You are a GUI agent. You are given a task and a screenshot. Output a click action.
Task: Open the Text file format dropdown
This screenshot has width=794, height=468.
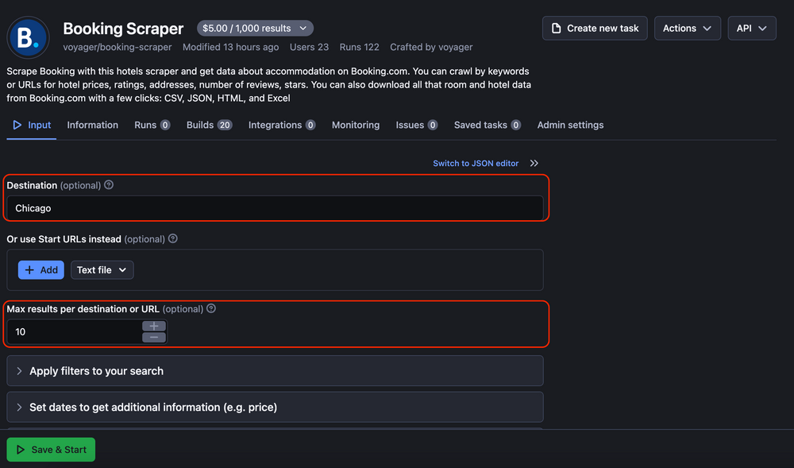coord(102,269)
